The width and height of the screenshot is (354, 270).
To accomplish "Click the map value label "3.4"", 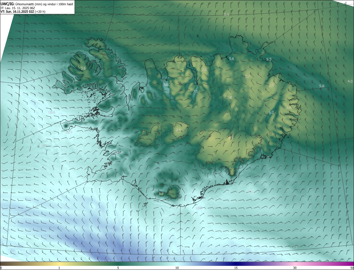I will click(226, 14).
